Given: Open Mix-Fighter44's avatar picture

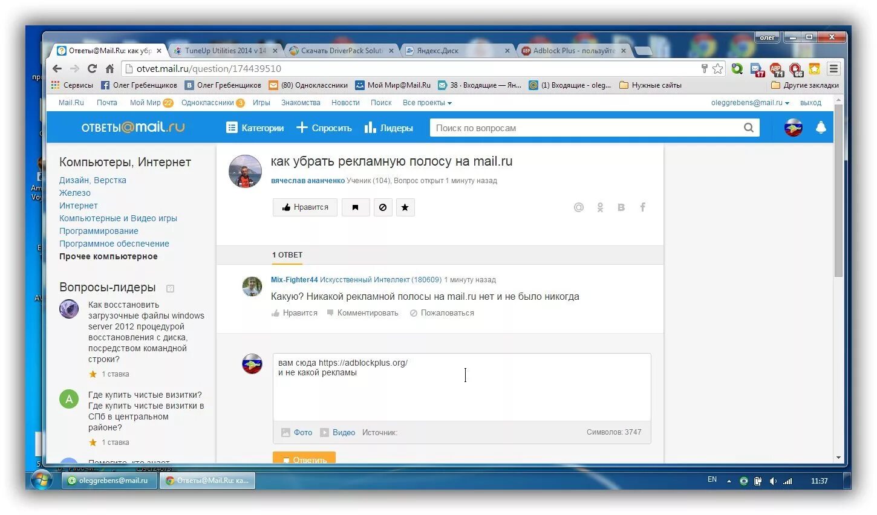Looking at the screenshot, I should click(x=252, y=287).
